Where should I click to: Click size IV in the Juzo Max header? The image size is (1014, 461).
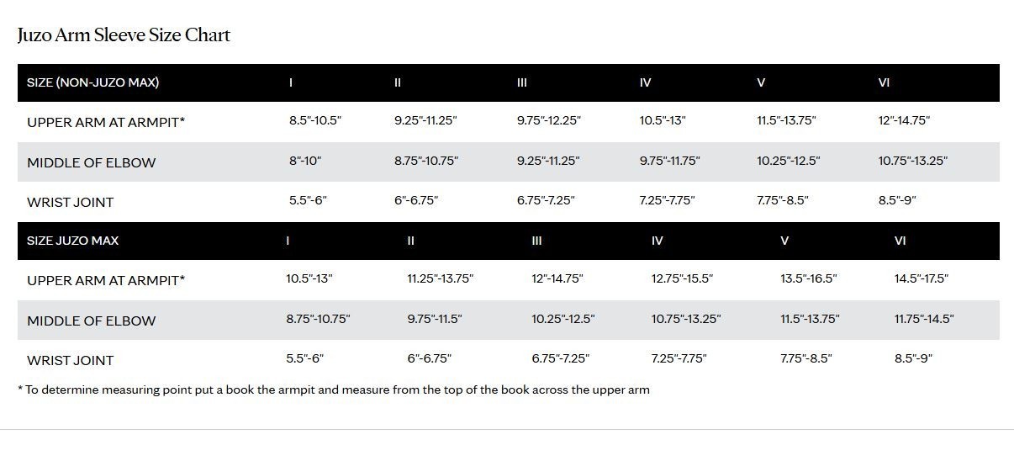(658, 241)
